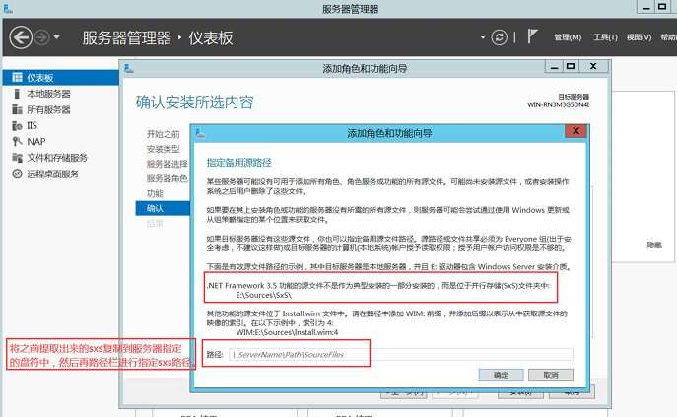The height and width of the screenshot is (417, 677).
Task: Click the 路径 source path input field
Action: pos(401,354)
